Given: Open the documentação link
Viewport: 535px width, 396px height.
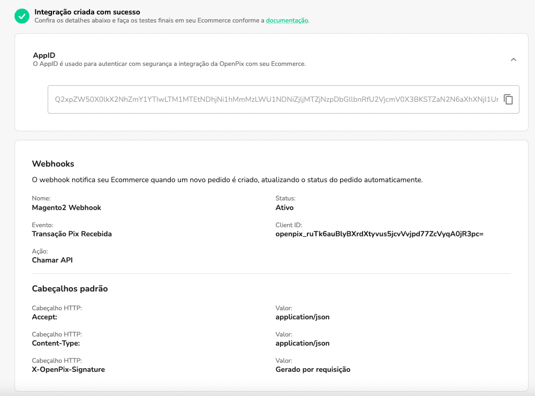Looking at the screenshot, I should pos(287,20).
